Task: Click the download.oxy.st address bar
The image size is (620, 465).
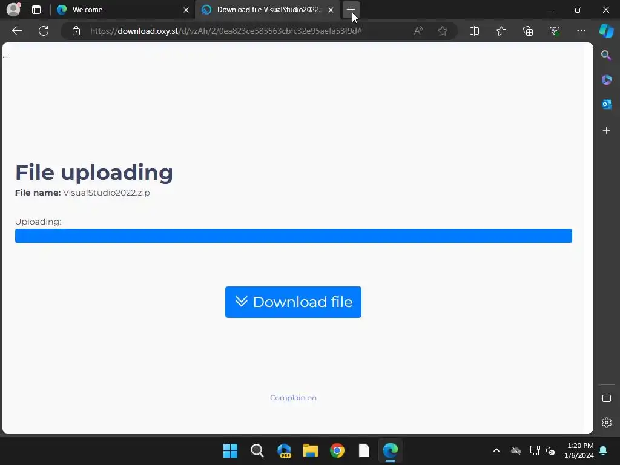Action: click(x=226, y=31)
